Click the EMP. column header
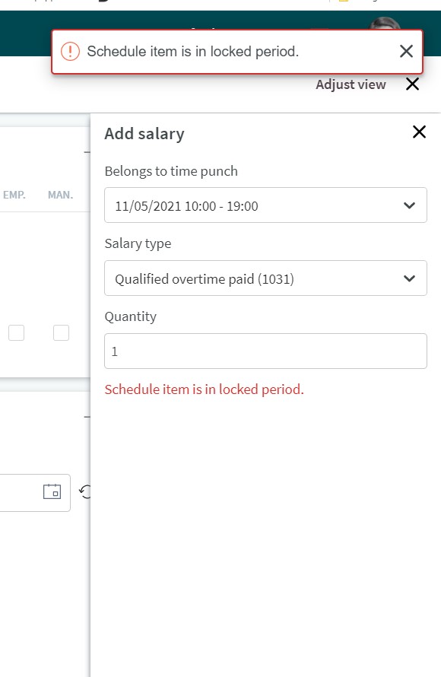 click(x=14, y=195)
